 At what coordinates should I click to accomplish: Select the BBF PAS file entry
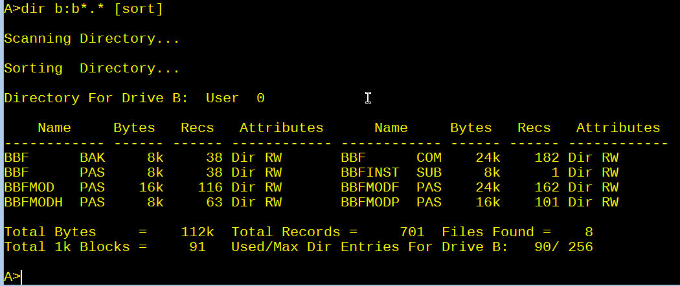pos(54,173)
